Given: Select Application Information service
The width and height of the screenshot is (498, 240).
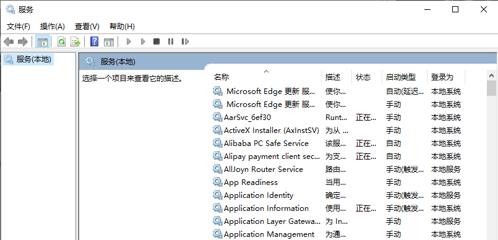Looking at the screenshot, I should pos(266,208).
